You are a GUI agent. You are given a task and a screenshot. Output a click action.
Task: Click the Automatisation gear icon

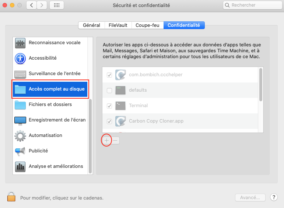(20, 136)
